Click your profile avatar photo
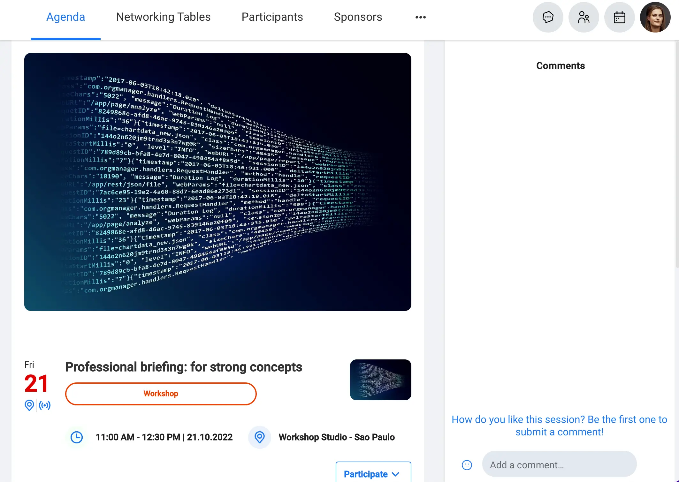This screenshot has width=679, height=482. (655, 17)
